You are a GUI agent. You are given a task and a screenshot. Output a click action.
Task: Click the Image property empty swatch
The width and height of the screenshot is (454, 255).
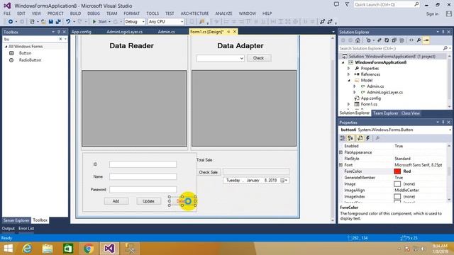click(397, 184)
